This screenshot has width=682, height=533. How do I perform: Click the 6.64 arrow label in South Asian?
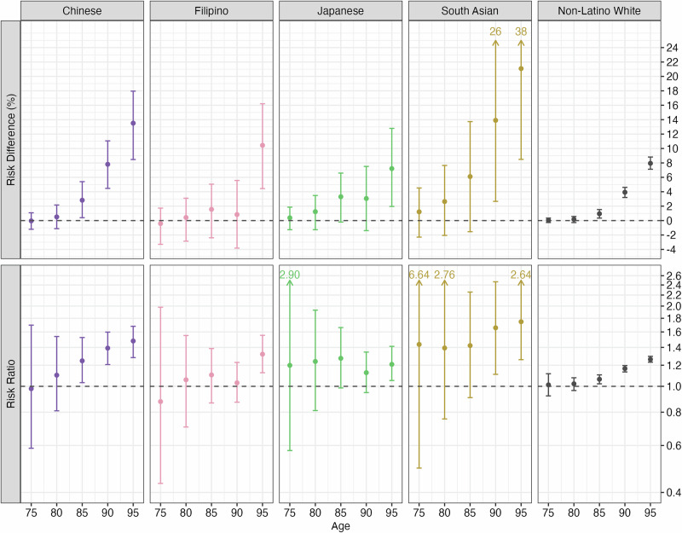tap(419, 275)
